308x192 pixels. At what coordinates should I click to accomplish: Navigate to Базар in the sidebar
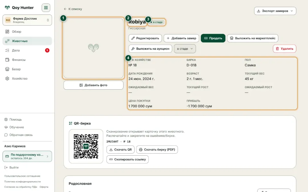pos(27,69)
